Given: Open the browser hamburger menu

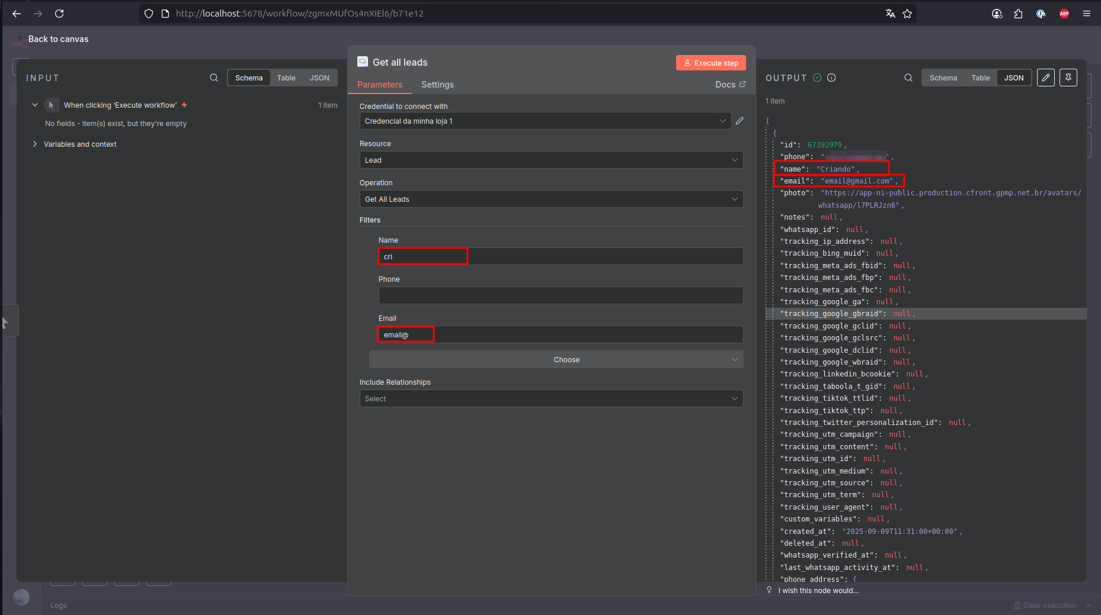Looking at the screenshot, I should 1087,14.
